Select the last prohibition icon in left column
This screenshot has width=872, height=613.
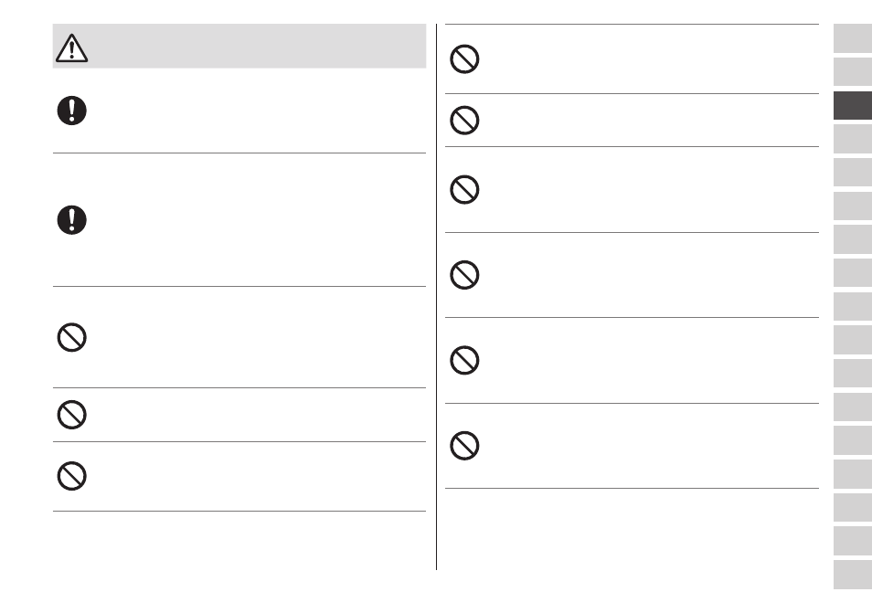point(71,476)
